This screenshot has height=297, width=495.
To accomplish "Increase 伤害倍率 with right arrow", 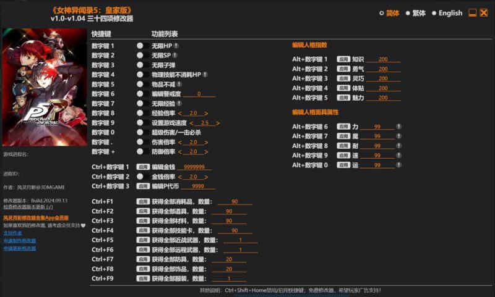I will pos(206,143).
